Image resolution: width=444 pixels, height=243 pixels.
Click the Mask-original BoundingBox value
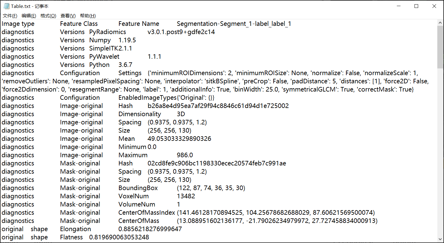click(211, 188)
